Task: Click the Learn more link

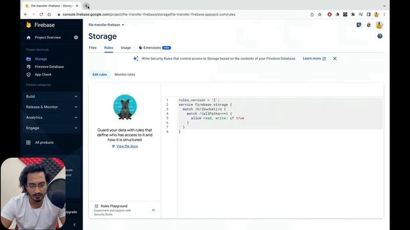Action: click(x=314, y=59)
